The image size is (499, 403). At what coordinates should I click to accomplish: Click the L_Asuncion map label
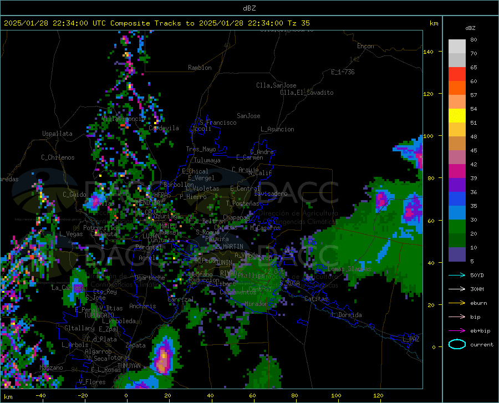pos(277,129)
